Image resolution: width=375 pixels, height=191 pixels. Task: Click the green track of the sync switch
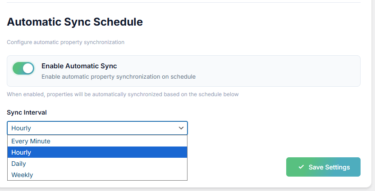(x=17, y=68)
